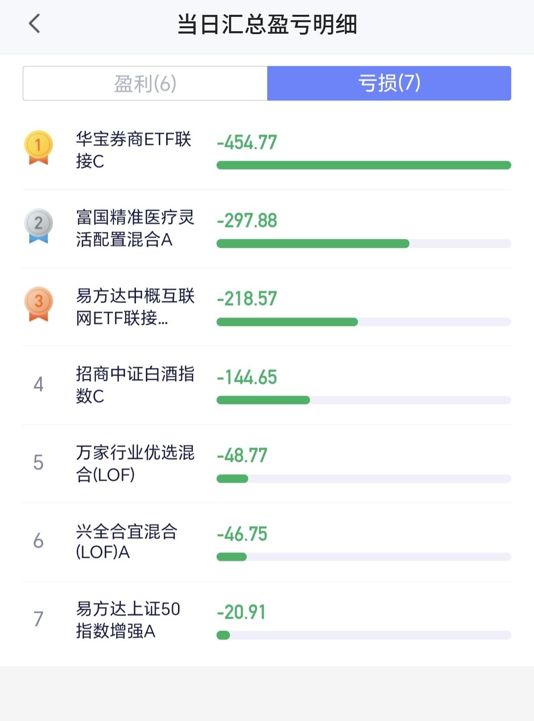Tap the back arrow icon

click(x=34, y=23)
